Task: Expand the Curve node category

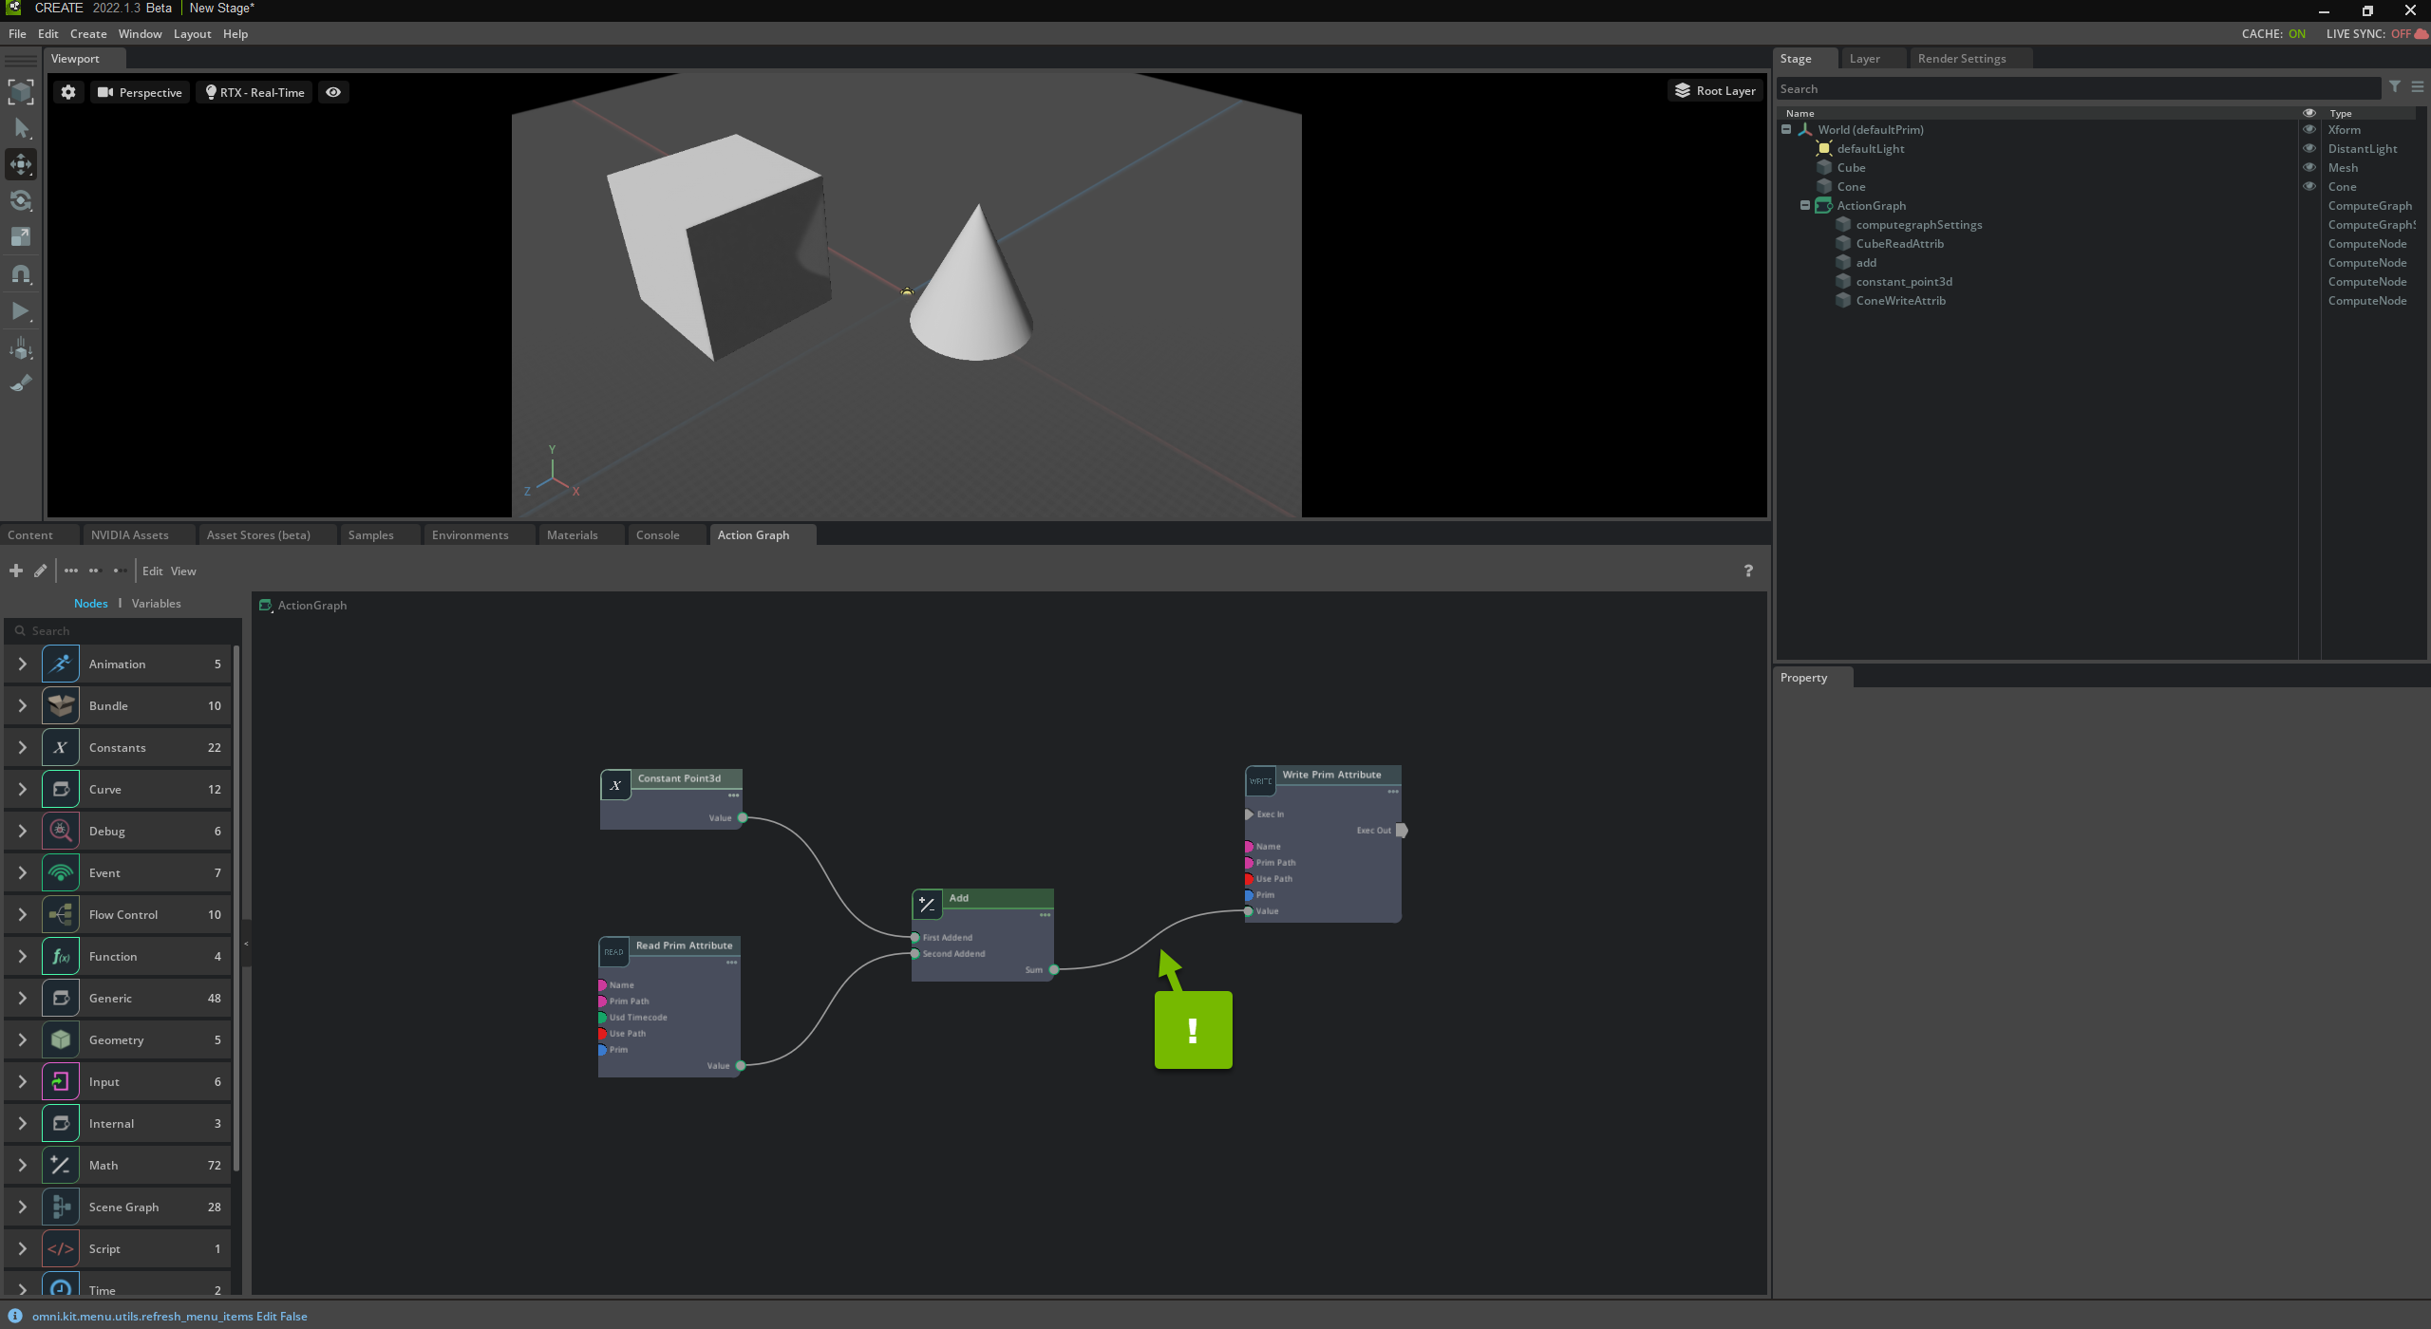Action: [x=22, y=789]
